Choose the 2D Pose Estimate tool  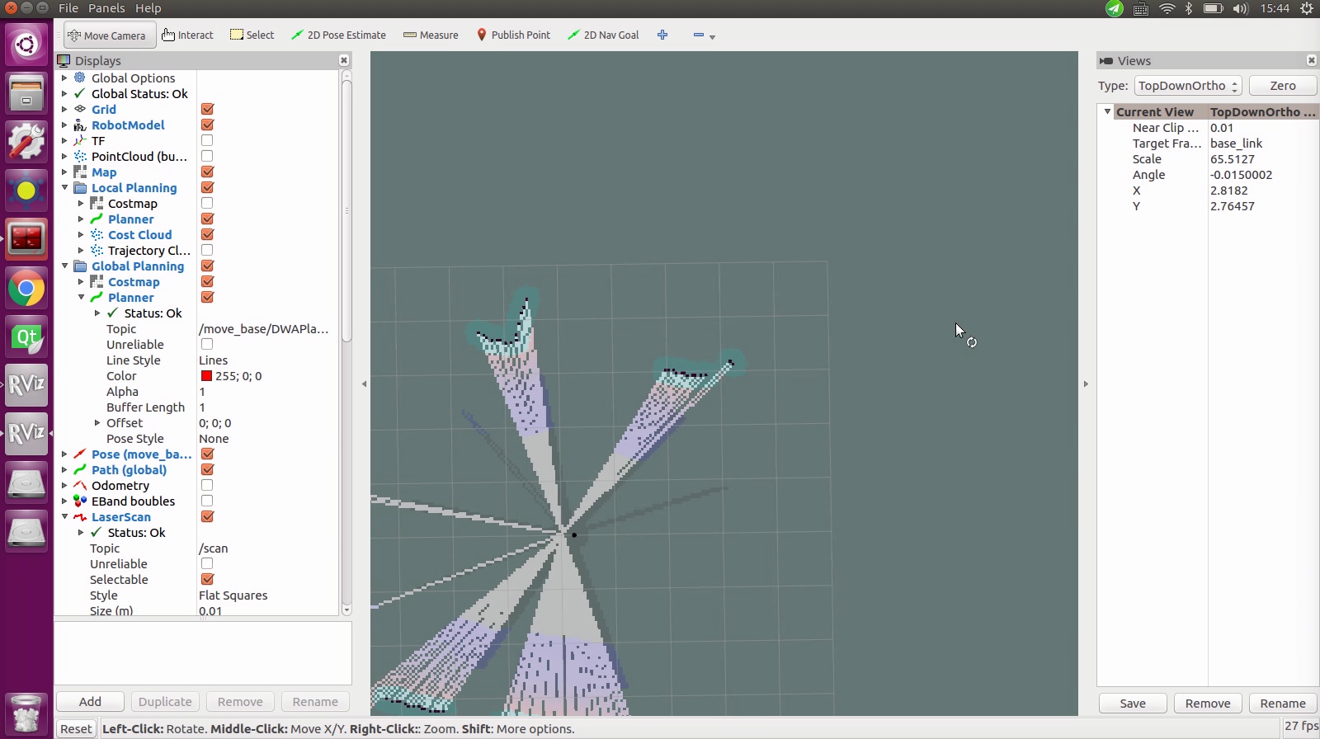(x=338, y=35)
